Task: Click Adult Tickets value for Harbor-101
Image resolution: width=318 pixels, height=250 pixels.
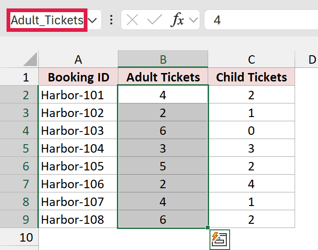Action: [163, 95]
